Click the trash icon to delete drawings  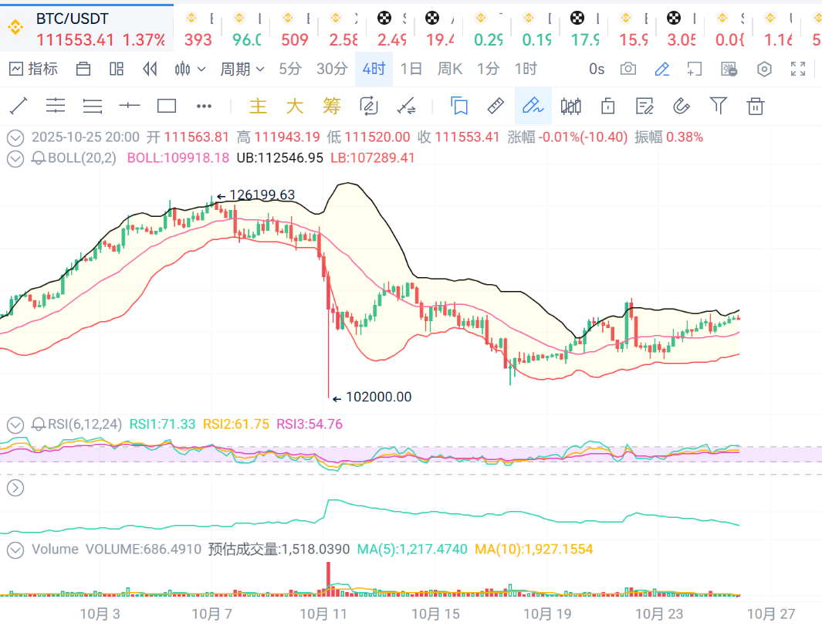[756, 106]
